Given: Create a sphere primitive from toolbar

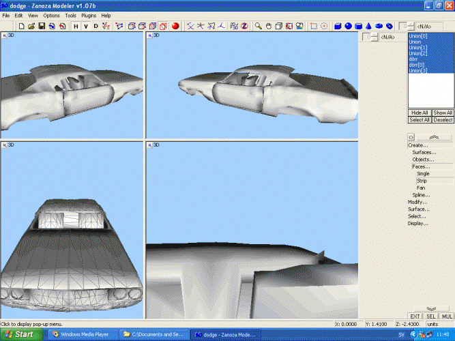Looking at the screenshot, I should [x=349, y=26].
